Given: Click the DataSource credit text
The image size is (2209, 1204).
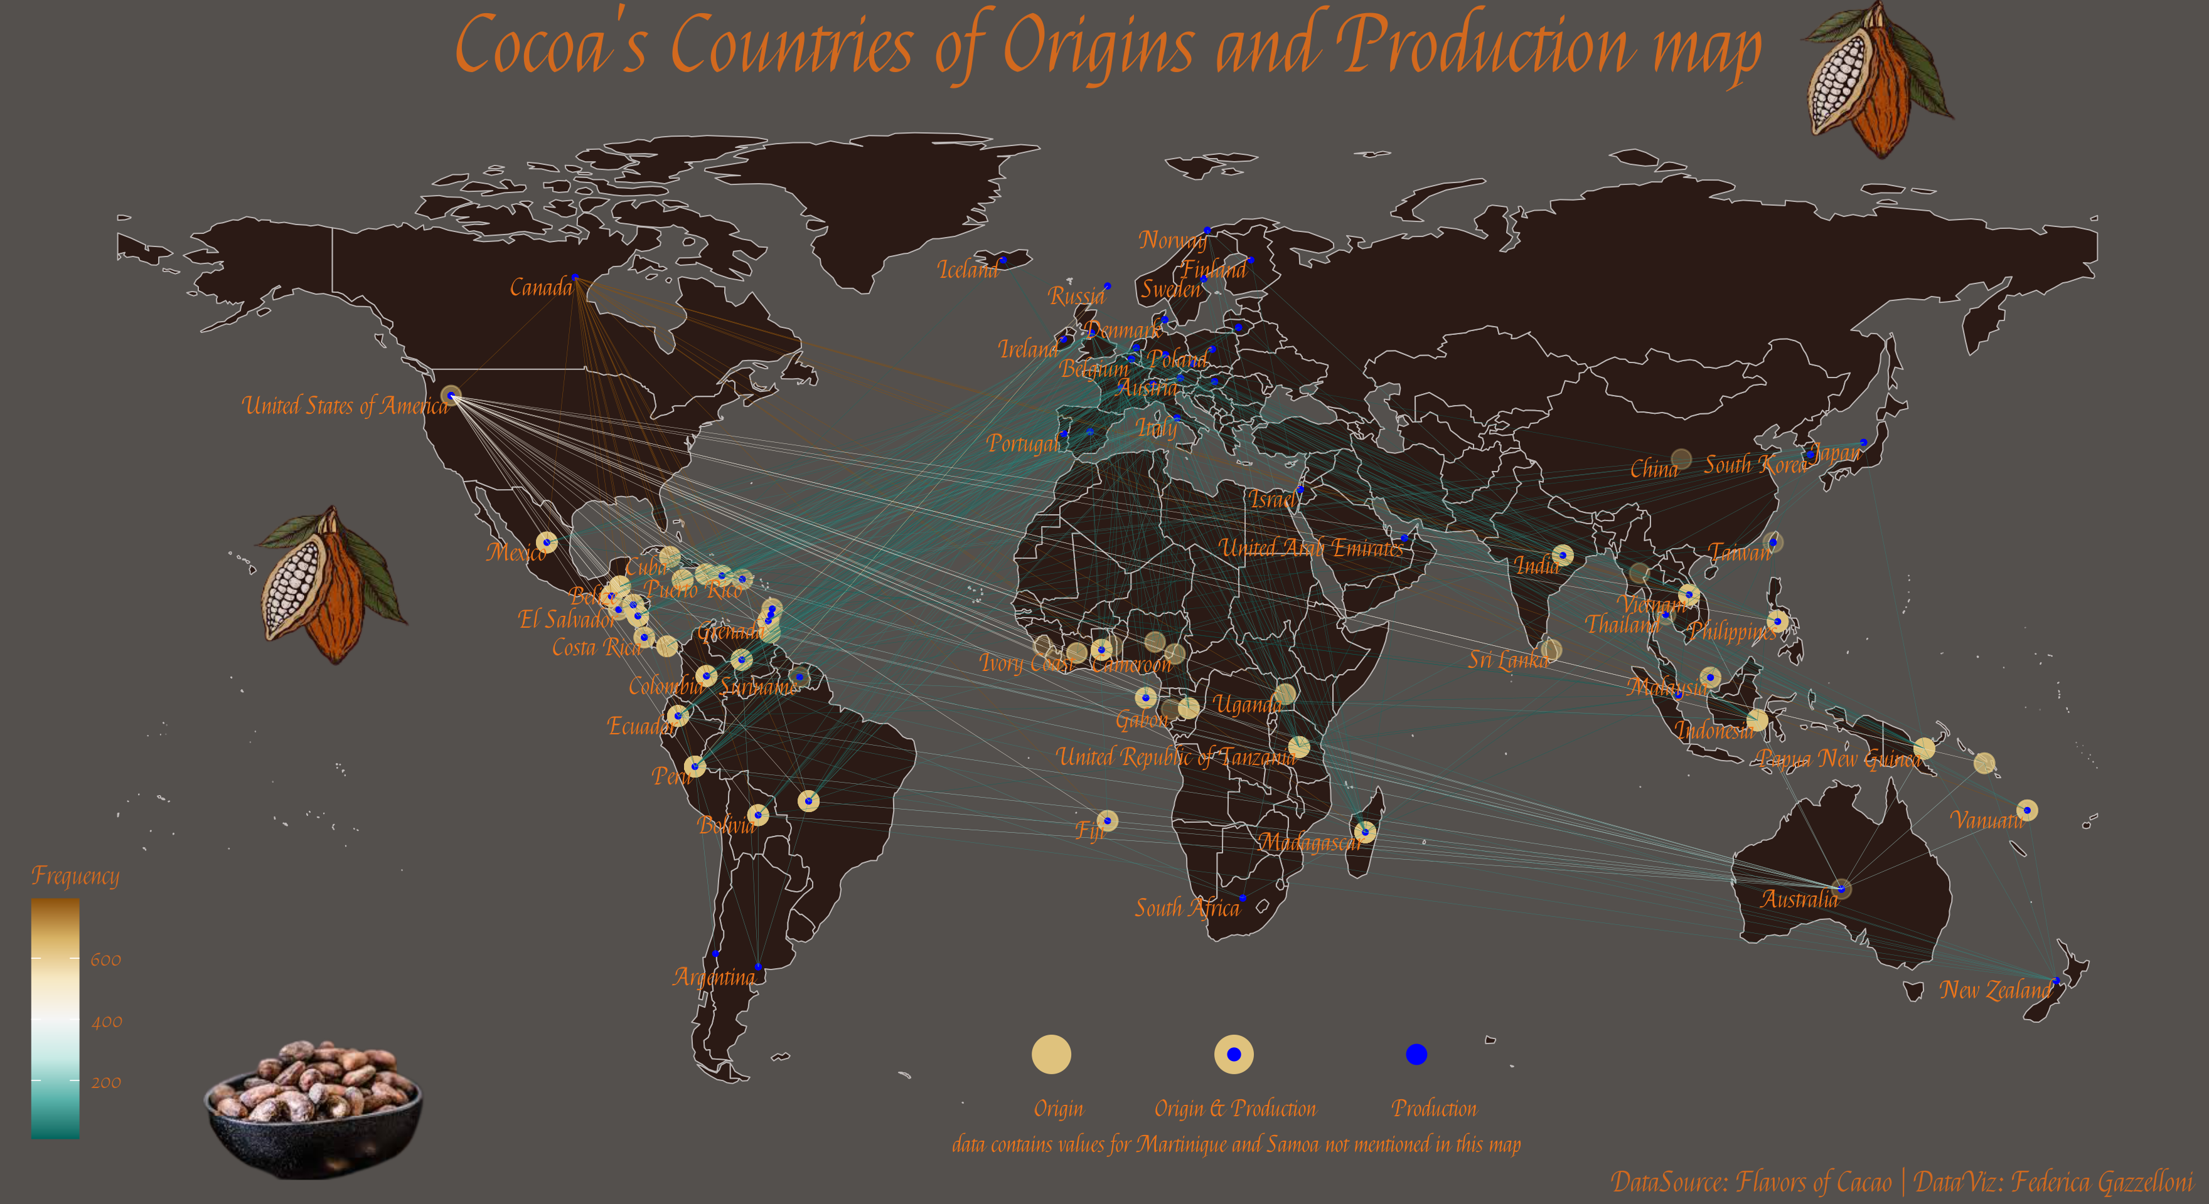Looking at the screenshot, I should click(x=1900, y=1183).
